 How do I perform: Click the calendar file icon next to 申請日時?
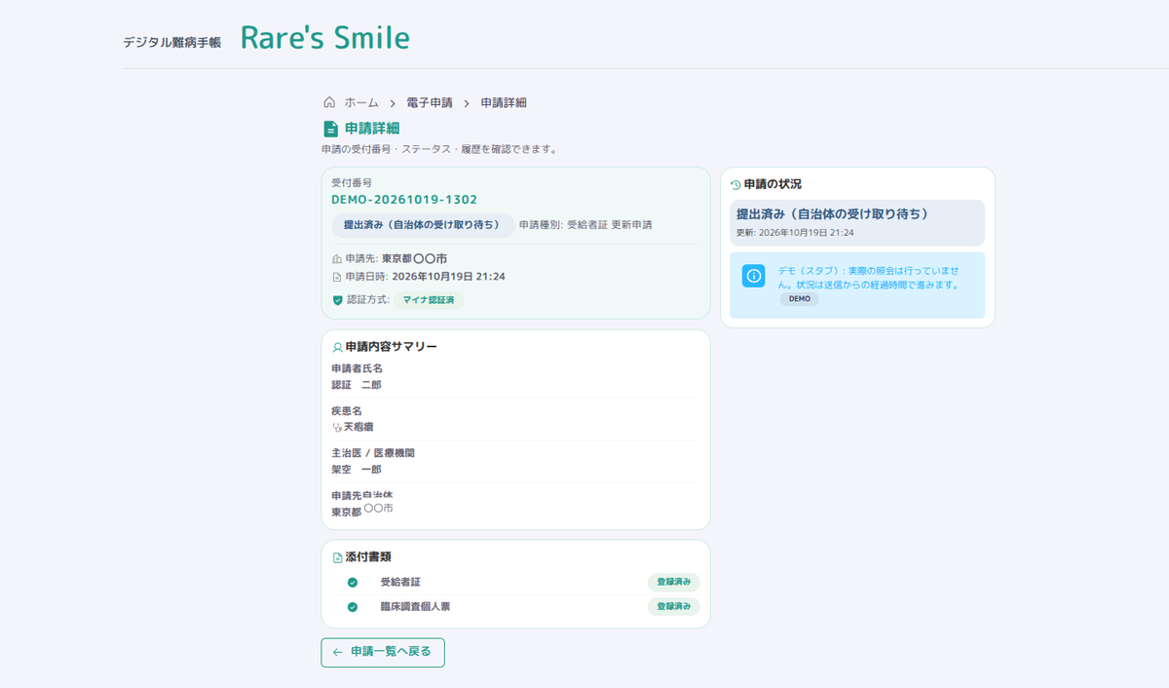point(337,277)
